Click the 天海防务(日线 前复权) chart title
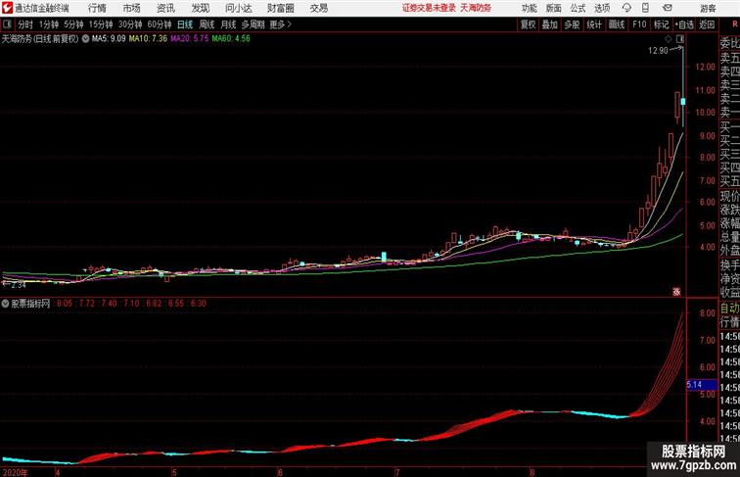Image resolution: width=740 pixels, height=477 pixels. (x=40, y=39)
